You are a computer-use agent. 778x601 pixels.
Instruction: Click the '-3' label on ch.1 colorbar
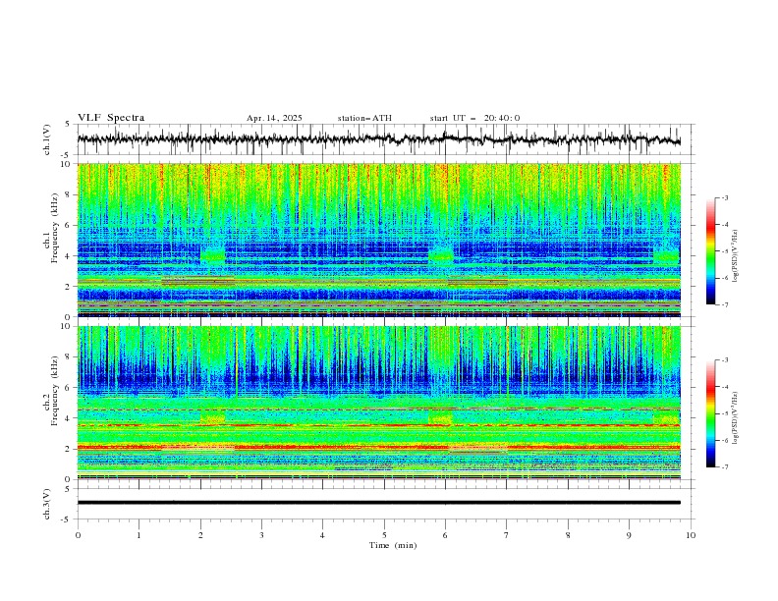tap(724, 197)
